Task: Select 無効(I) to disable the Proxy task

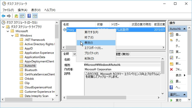Action: (x=96, y=43)
